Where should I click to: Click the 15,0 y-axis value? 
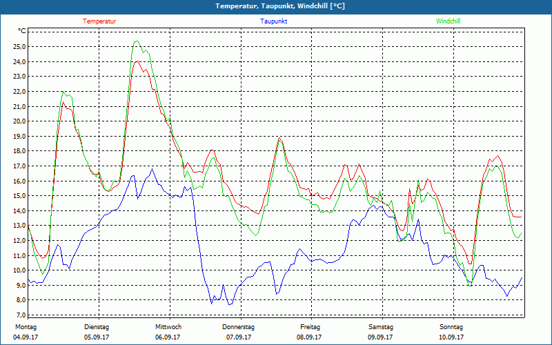(x=19, y=196)
